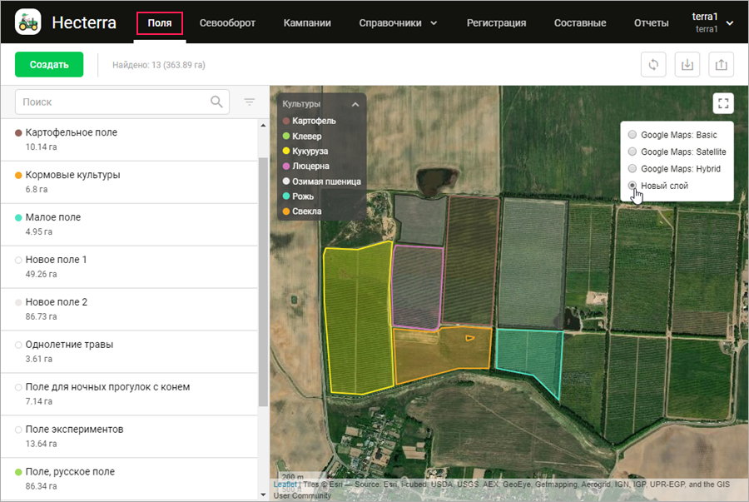The height and width of the screenshot is (502, 749).
Task: Click the Hecterra tractor logo icon
Action: [28, 22]
